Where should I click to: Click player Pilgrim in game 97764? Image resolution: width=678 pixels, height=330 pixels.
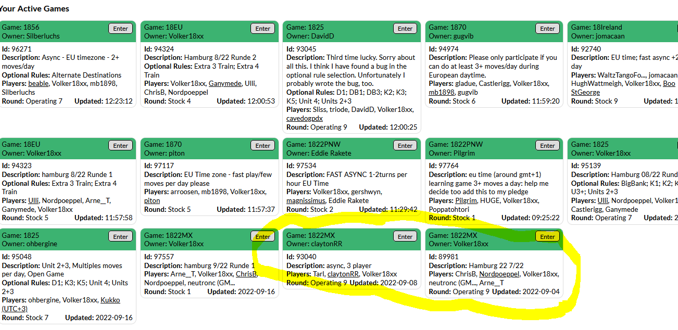pos(466,201)
